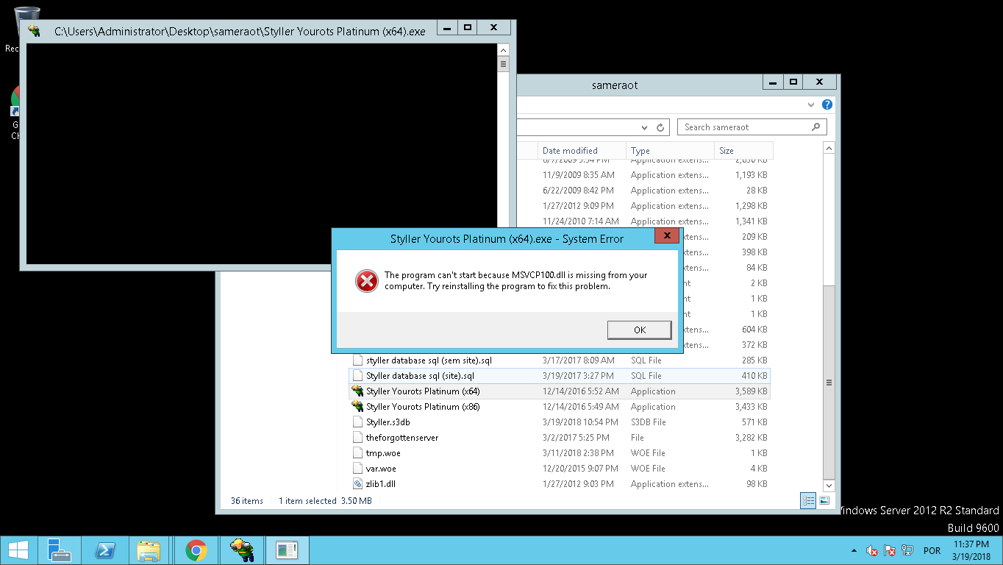Click the zlib1.dll file icon
The width and height of the screenshot is (1003, 565).
357,484
